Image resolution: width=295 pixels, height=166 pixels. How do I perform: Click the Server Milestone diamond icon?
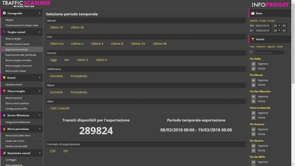(x=4, y=115)
